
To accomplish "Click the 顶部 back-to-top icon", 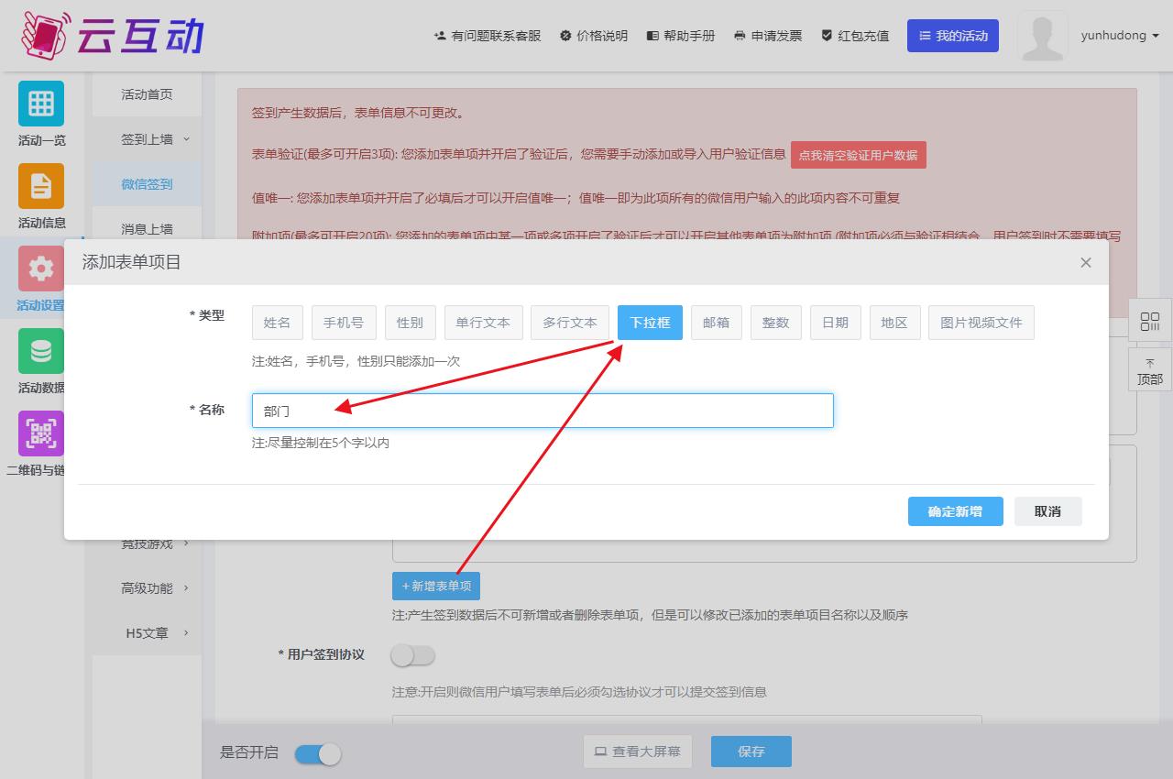I will pos(1149,371).
